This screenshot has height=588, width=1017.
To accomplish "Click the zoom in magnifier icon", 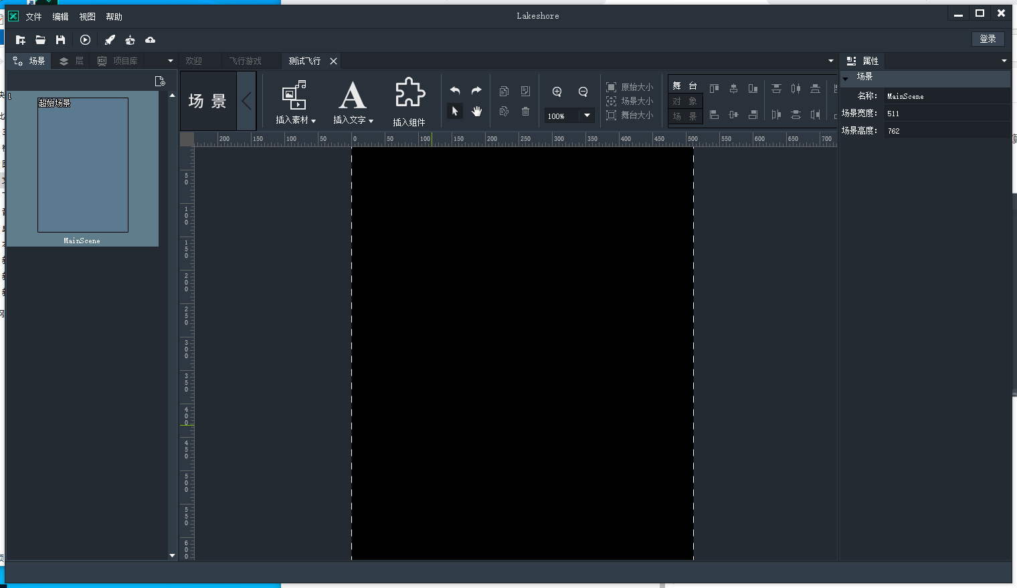I will tap(557, 92).
